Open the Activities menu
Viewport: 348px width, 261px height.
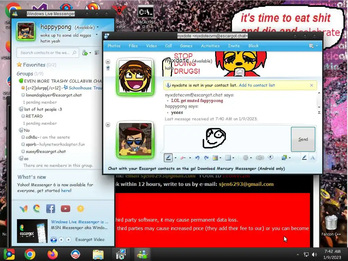[x=210, y=46]
